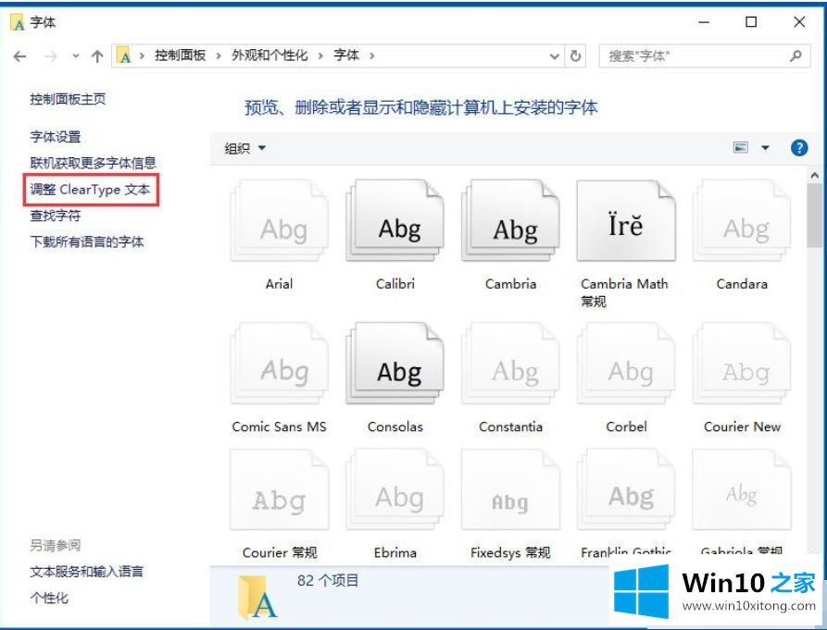Click the Courier New name label
This screenshot has width=827, height=630.
click(x=742, y=426)
